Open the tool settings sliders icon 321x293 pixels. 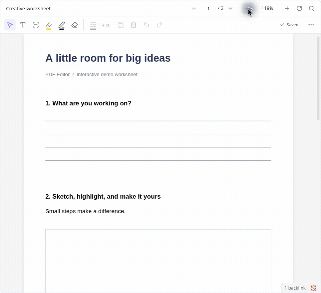pyautogui.click(x=93, y=25)
